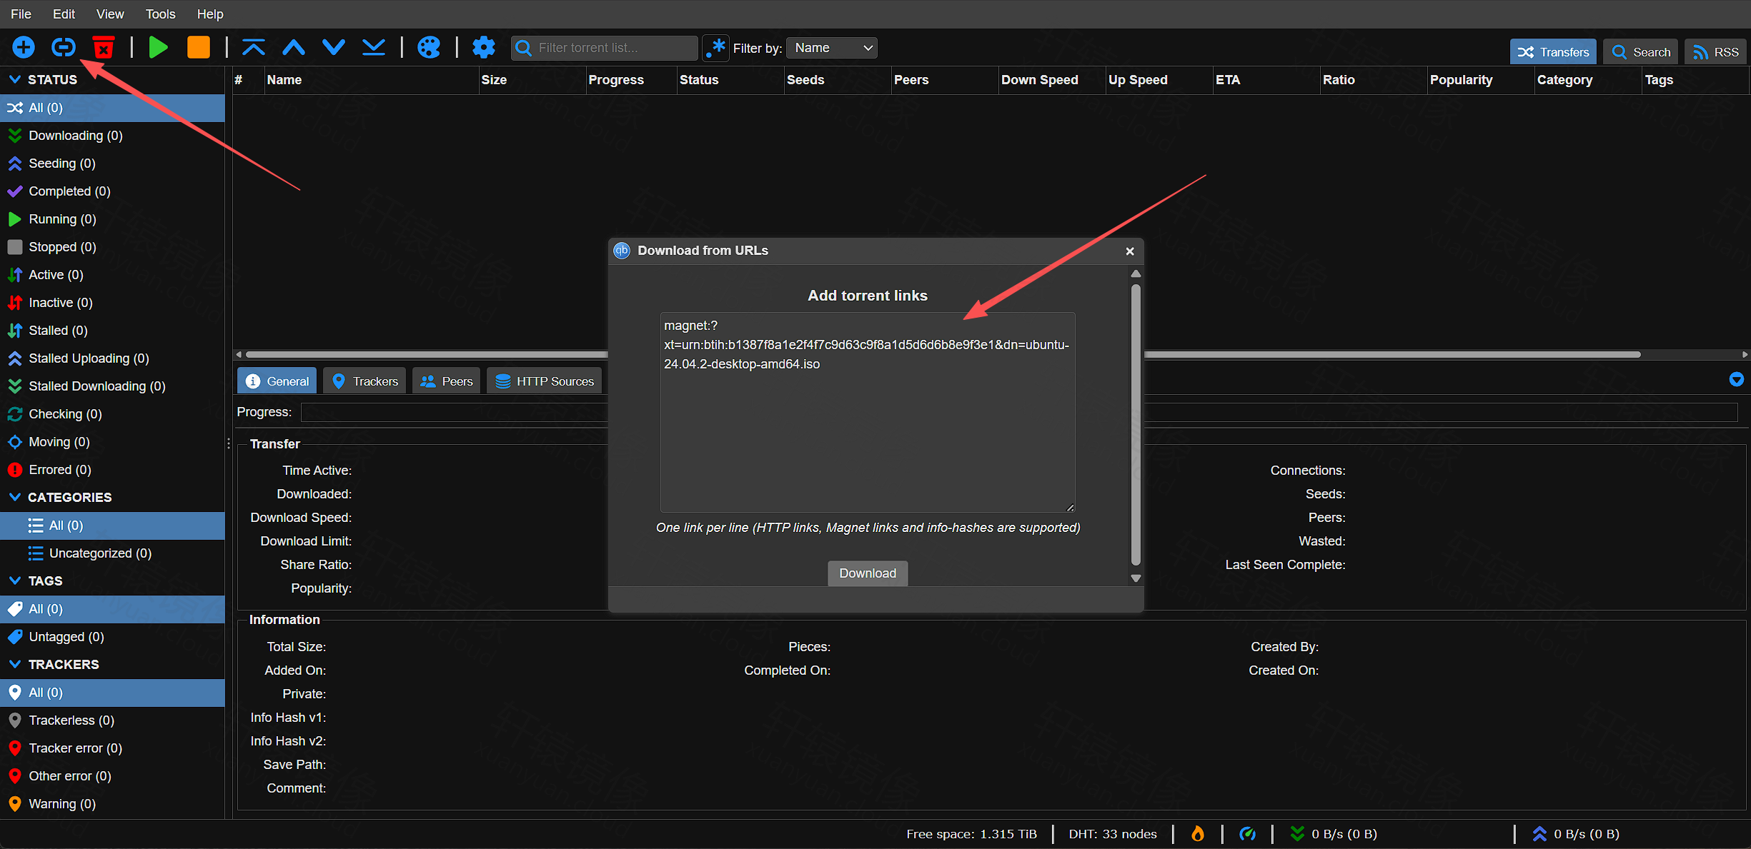Screen dimensions: 1751x849
Task: Filter by Running (0) status
Action: tap(112, 219)
